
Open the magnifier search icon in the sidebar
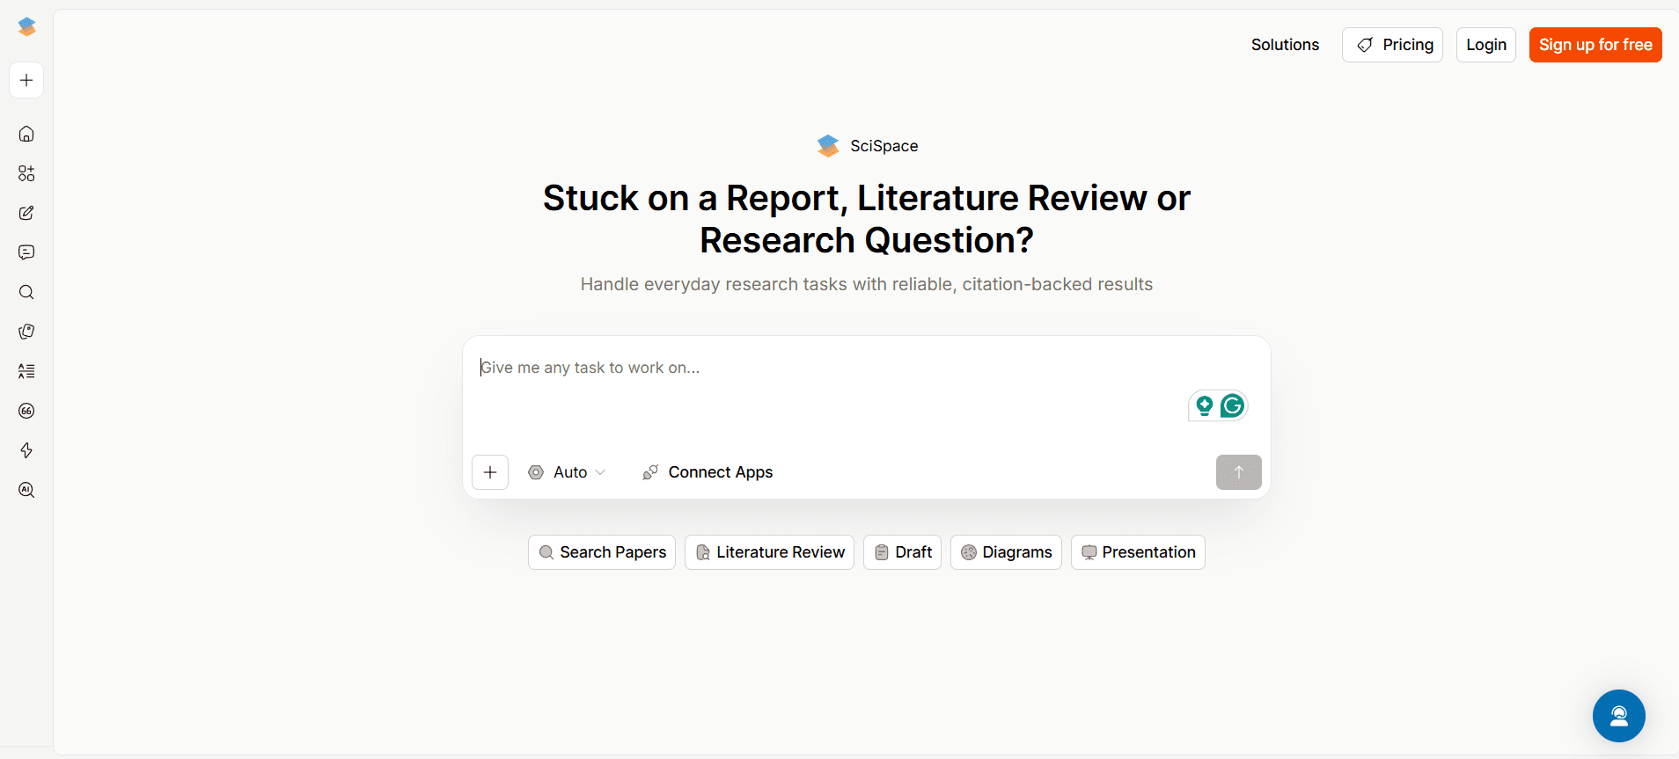coord(26,292)
